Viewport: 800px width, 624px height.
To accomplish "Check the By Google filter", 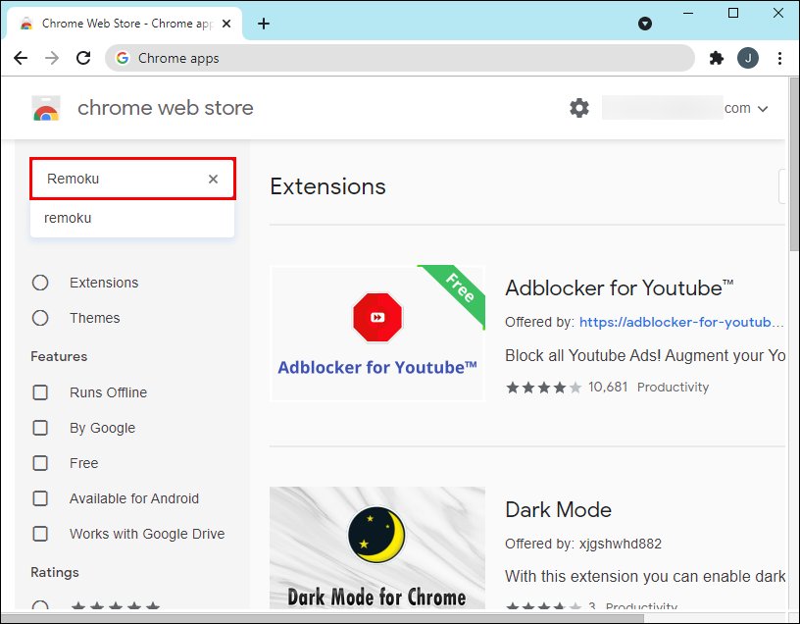I will coord(40,428).
